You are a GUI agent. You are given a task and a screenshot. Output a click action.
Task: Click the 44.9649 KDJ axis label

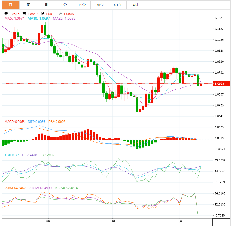pos(220,171)
